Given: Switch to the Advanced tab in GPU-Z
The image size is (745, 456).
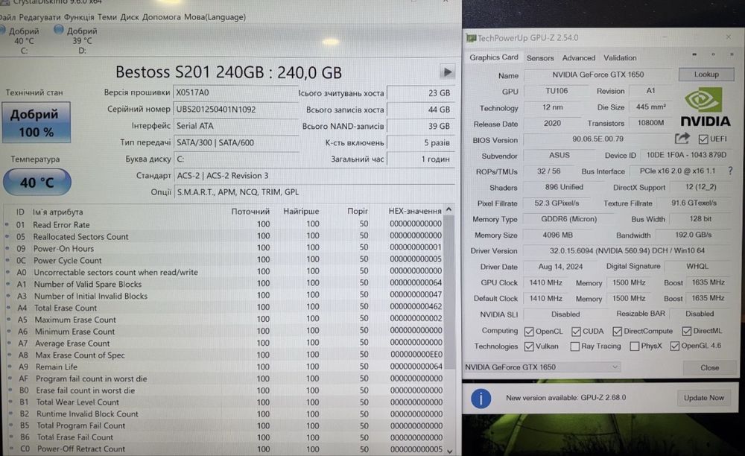Looking at the screenshot, I should click(x=579, y=58).
